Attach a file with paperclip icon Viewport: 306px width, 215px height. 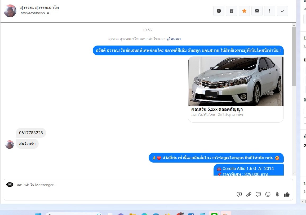click(249, 194)
